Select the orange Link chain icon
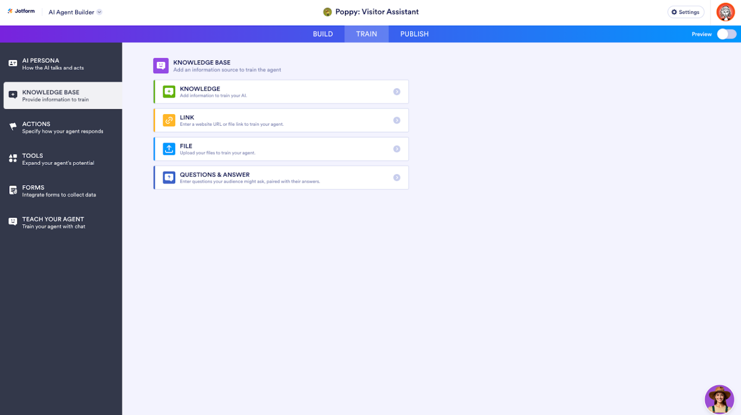The width and height of the screenshot is (741, 415). [169, 120]
